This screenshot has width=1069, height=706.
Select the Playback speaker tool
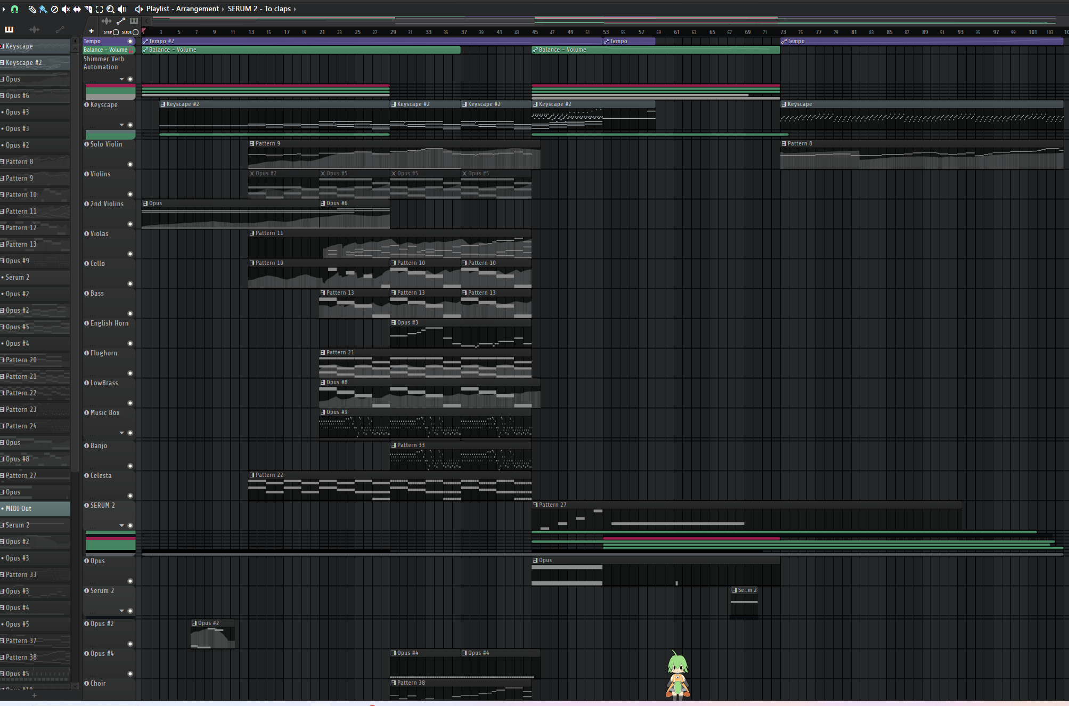[122, 9]
